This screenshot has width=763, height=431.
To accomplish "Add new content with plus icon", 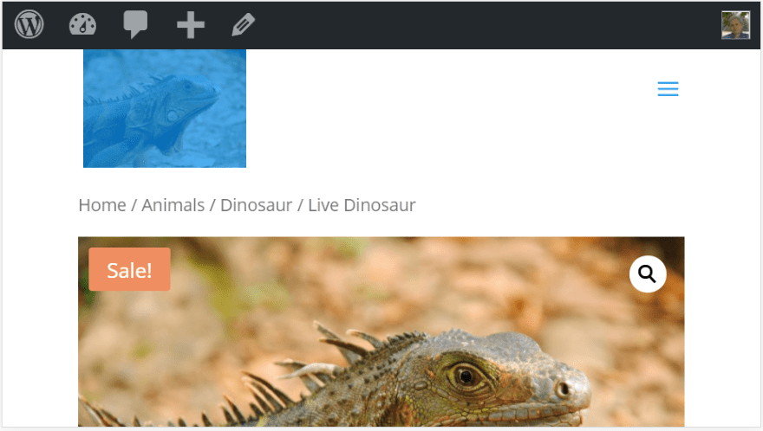I will (x=190, y=25).
